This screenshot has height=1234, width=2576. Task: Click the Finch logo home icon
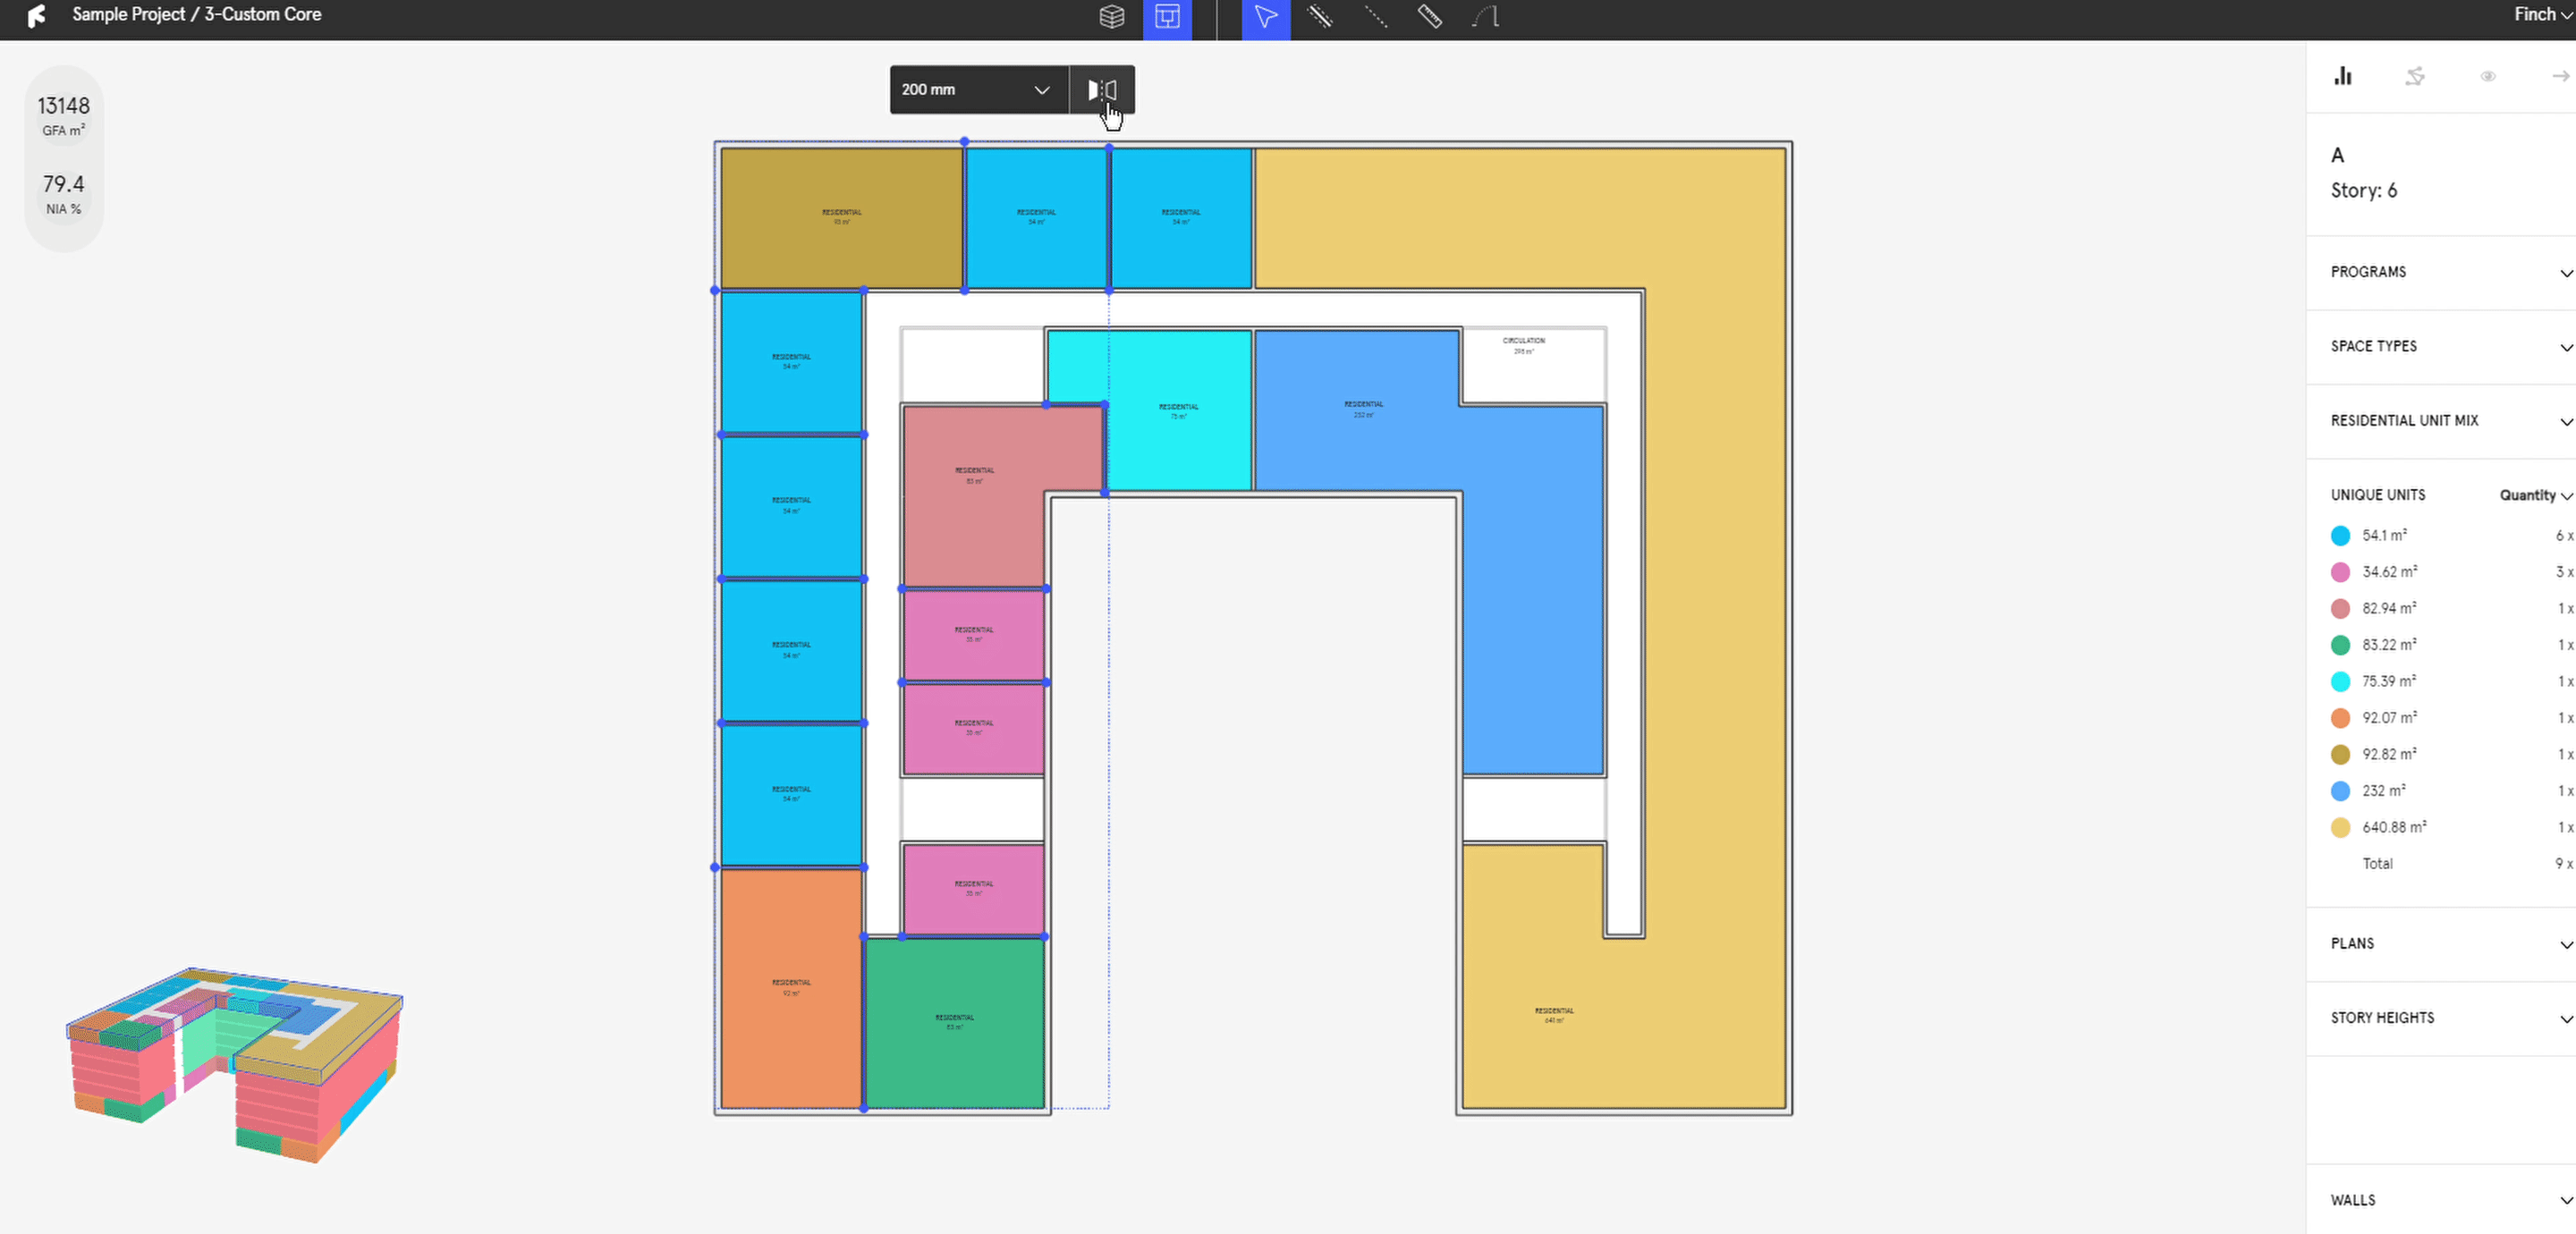tap(36, 16)
